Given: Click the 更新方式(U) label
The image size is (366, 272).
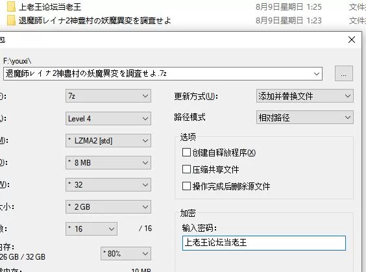Looking at the screenshot, I should coord(196,96).
